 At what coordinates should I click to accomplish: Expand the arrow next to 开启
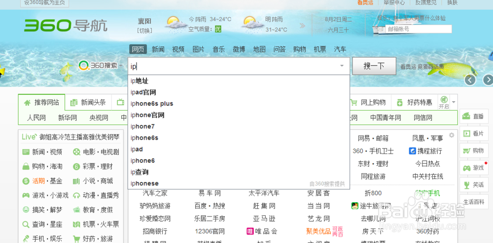[x=454, y=102]
